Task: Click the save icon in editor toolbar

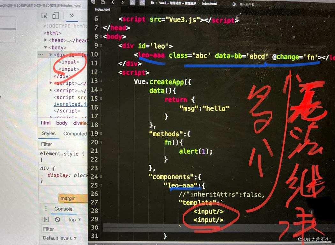Action: 103,2
